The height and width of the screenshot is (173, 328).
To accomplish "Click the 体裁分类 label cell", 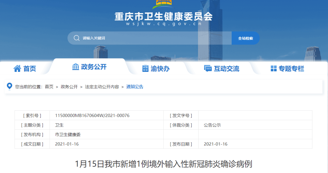I will point(181,125).
